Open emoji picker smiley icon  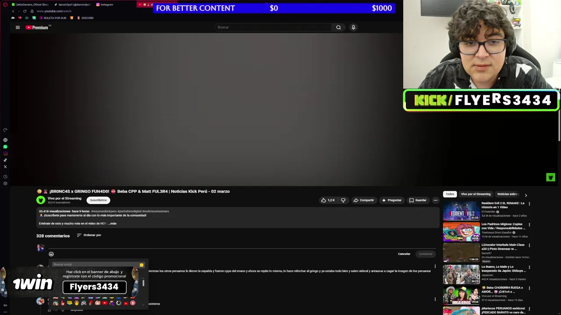coord(51,254)
